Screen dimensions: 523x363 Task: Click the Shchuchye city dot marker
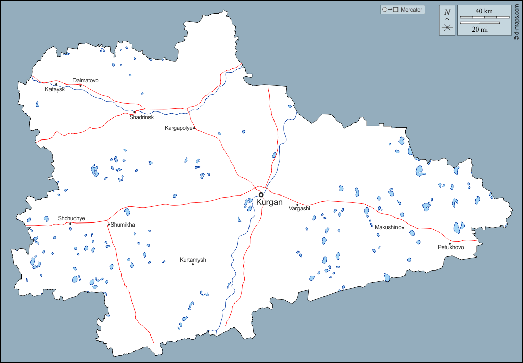70,224
